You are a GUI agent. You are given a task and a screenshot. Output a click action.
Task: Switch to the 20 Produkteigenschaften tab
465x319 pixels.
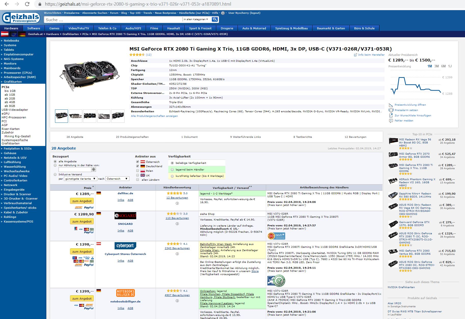coord(132,137)
